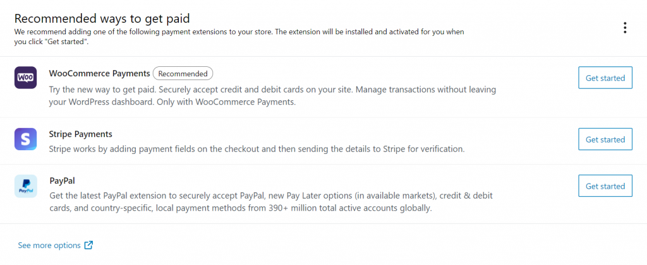Open the three-dot options menu
Screen dimensions: 647x265
[x=624, y=28]
